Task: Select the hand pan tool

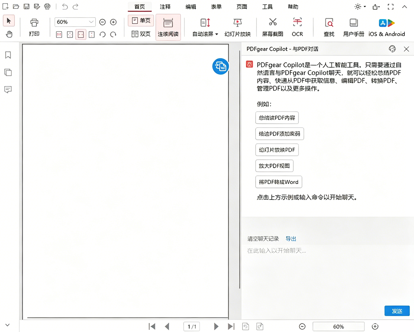Action: click(x=9, y=34)
